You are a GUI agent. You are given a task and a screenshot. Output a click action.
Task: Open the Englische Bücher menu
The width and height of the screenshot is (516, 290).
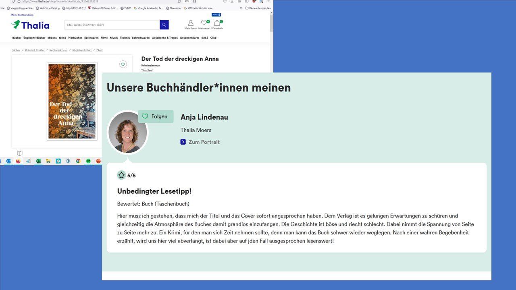click(x=34, y=38)
